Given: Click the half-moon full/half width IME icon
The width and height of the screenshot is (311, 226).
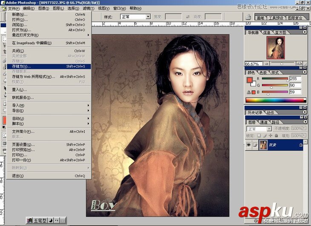Looking at the screenshot, I should pyautogui.click(x=51, y=220).
